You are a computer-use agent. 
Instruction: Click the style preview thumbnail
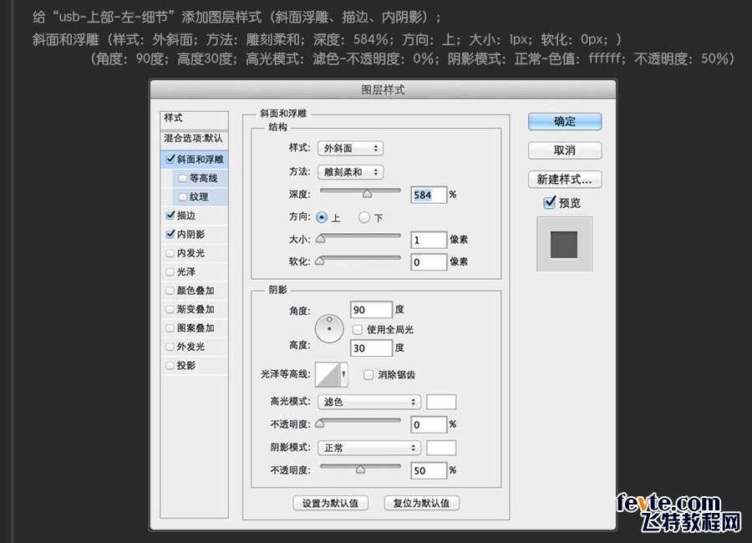pos(565,244)
